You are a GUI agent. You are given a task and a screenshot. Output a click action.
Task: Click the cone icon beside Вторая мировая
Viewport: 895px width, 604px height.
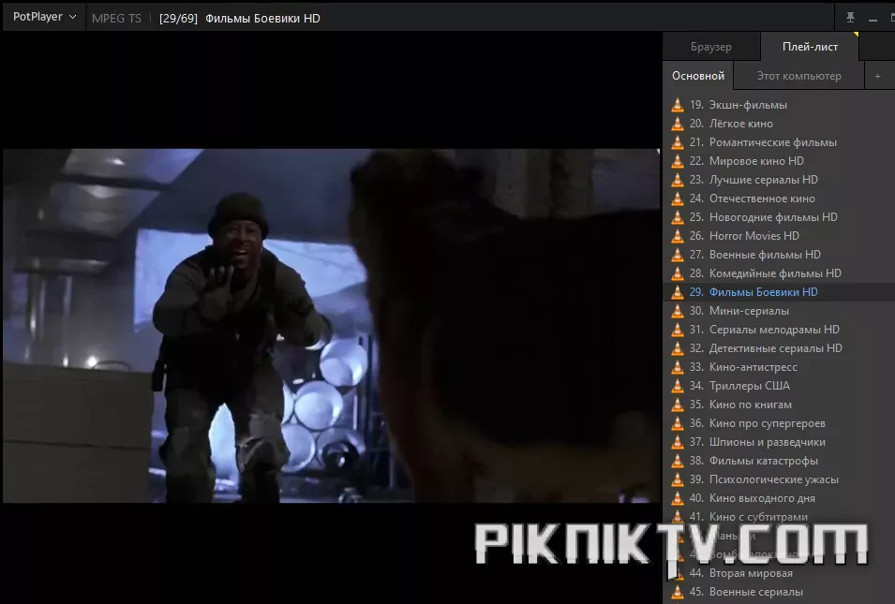click(678, 573)
